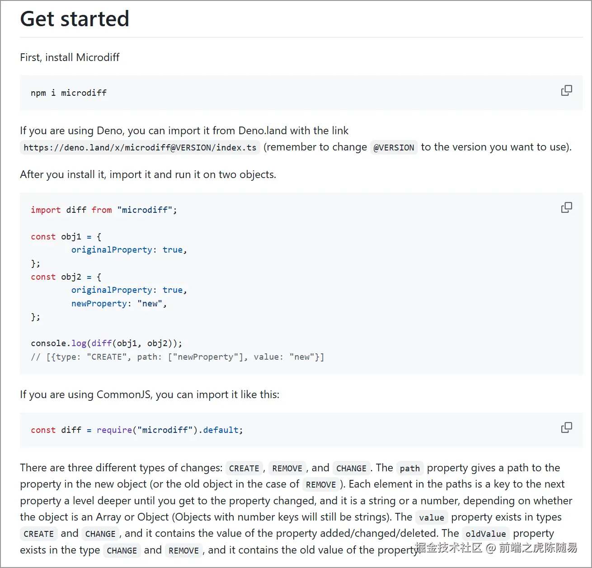Screen dimensions: 592x568
Task: Click the require("microdiff").default code line
Action: pos(136,430)
